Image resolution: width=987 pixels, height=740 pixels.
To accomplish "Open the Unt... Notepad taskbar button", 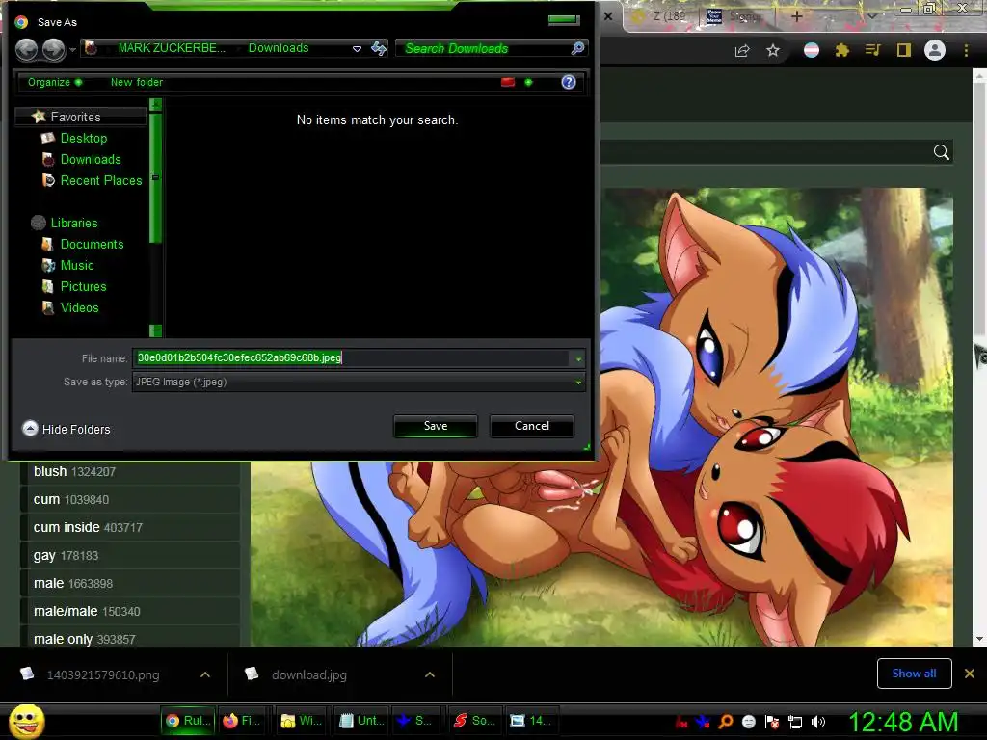I will click(x=361, y=721).
